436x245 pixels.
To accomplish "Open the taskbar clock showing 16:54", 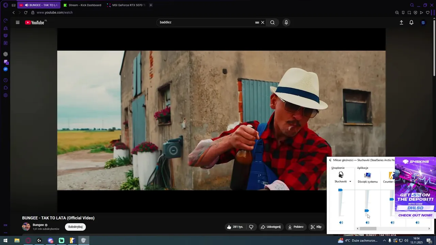I will click(x=416, y=241).
